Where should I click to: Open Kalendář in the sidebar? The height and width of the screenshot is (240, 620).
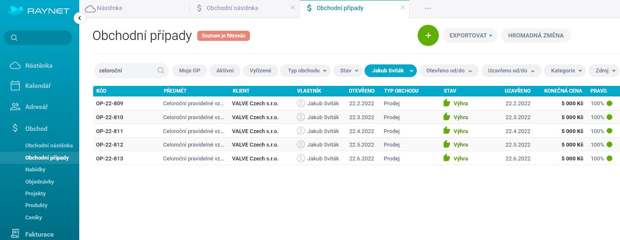38,85
